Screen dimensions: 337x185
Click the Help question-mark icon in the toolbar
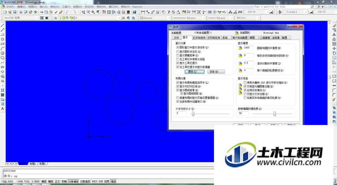(x=134, y=12)
